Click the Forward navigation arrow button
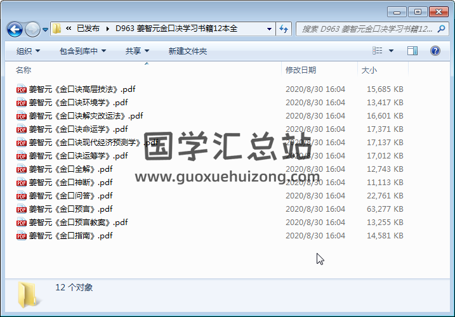The image size is (455, 317). tap(32, 29)
